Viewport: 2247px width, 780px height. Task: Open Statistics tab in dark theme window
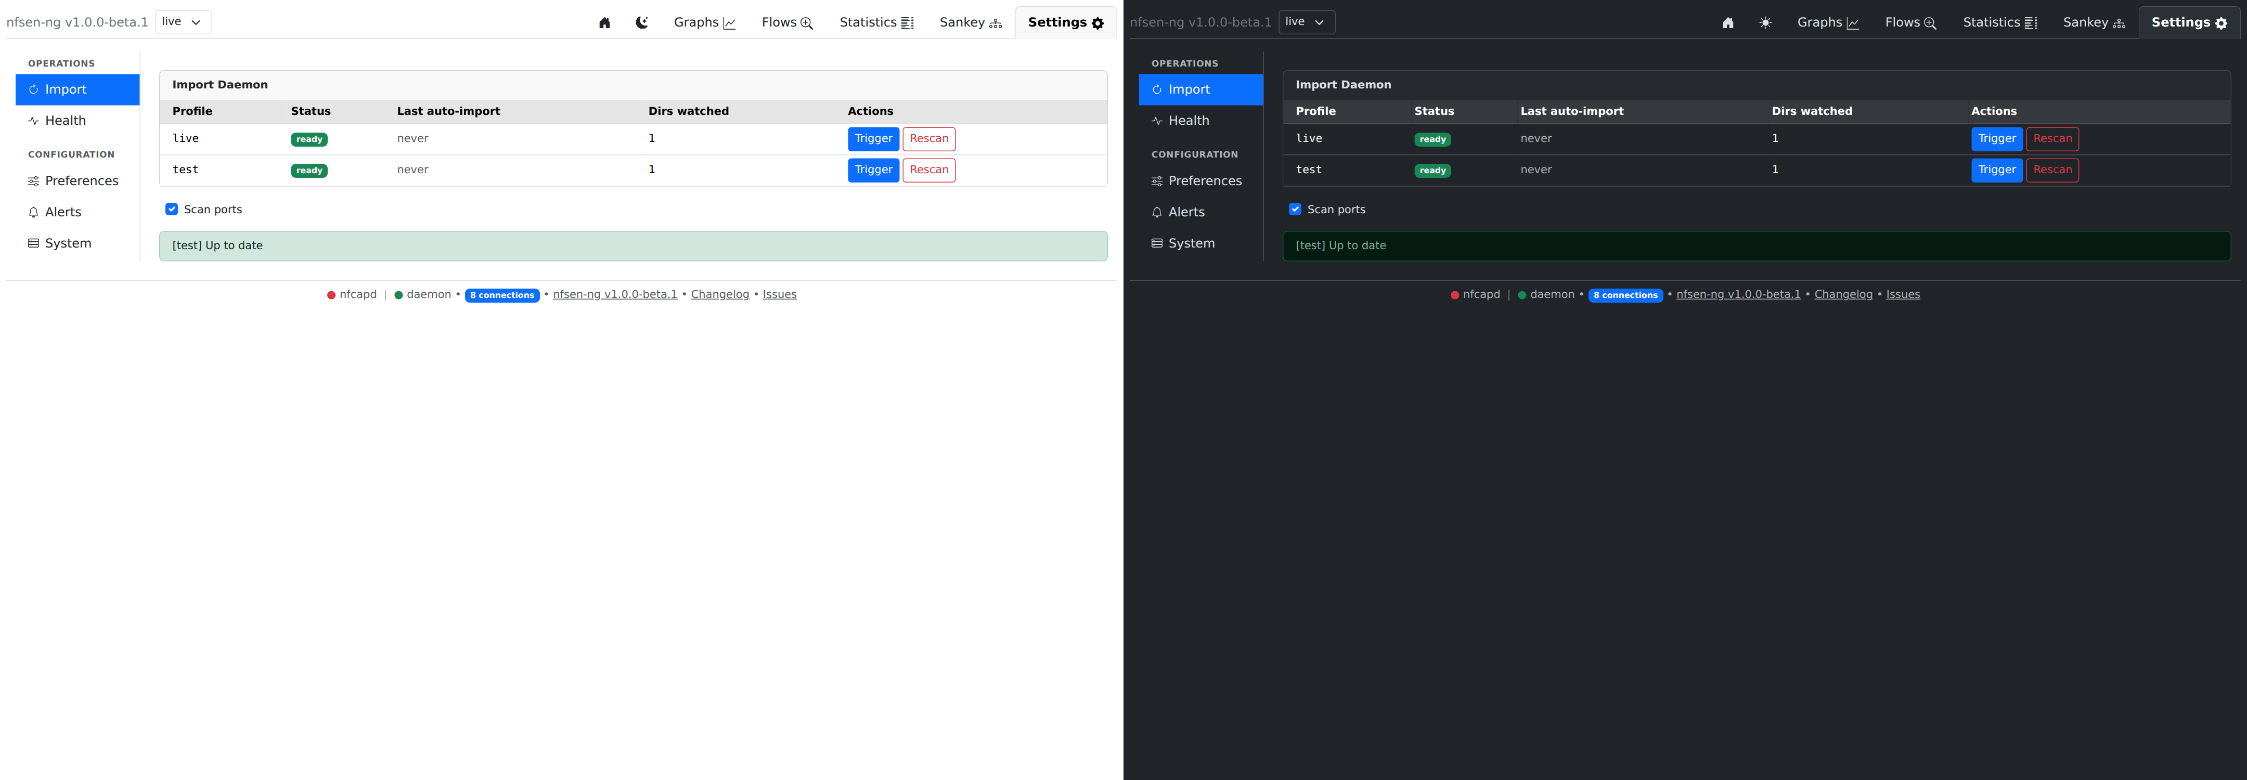1999,23
